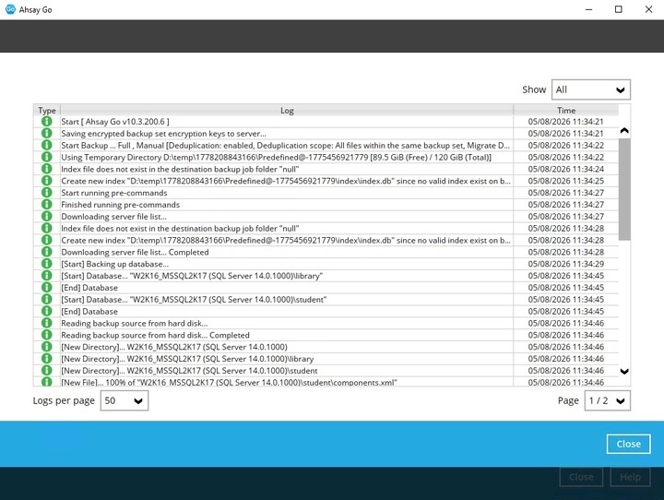
Task: Open the Show filter dropdown
Action: (591, 89)
